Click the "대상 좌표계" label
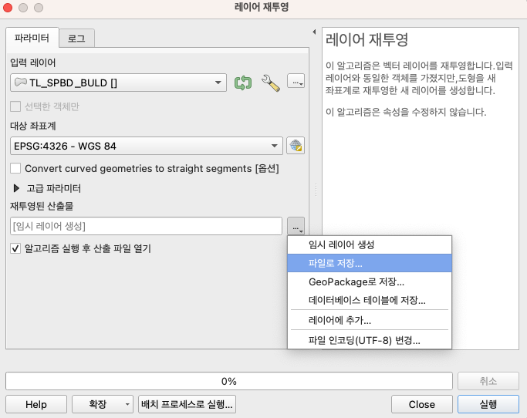Image resolution: width=527 pixels, height=418 pixels. 33,126
